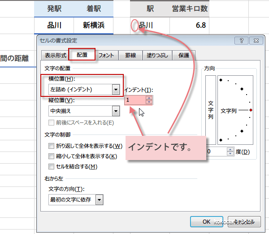269x234 pixels.
Task: Click the vertical 文字列 orientation box
Action: (x=211, y=110)
